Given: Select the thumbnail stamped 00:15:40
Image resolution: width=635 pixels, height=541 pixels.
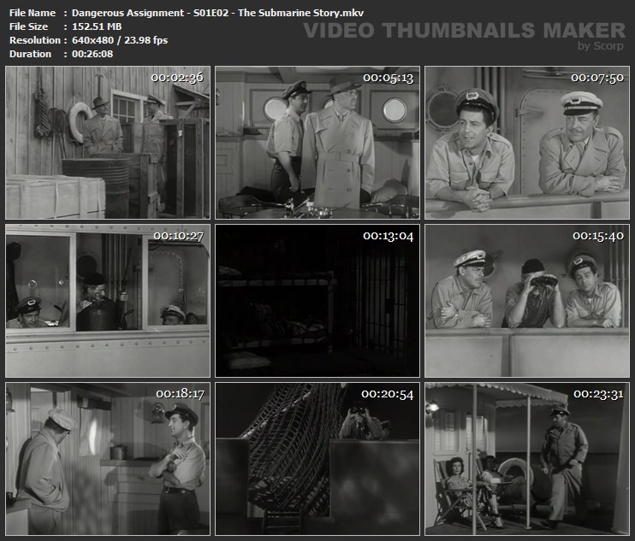Looking at the screenshot, I should point(527,301).
